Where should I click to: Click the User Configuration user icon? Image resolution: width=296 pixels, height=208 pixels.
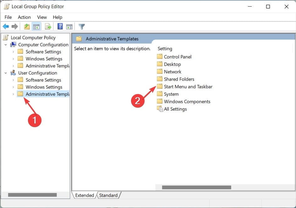click(13, 73)
